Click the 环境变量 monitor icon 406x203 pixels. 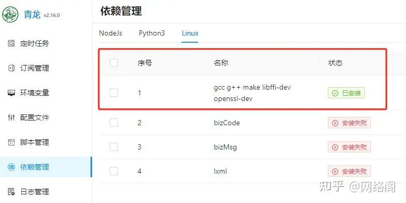tap(11, 93)
